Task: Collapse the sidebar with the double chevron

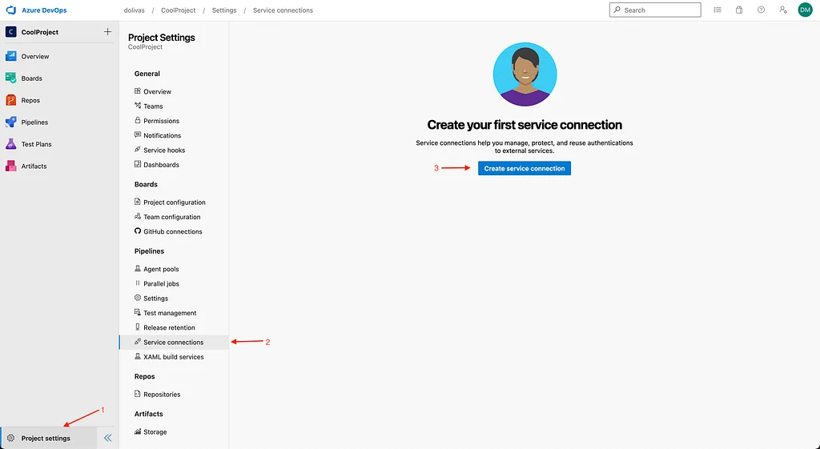Action: pyautogui.click(x=108, y=438)
